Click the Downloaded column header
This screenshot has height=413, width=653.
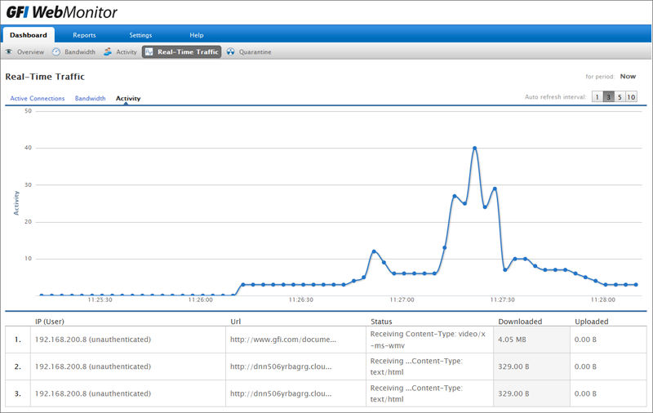(x=520, y=322)
